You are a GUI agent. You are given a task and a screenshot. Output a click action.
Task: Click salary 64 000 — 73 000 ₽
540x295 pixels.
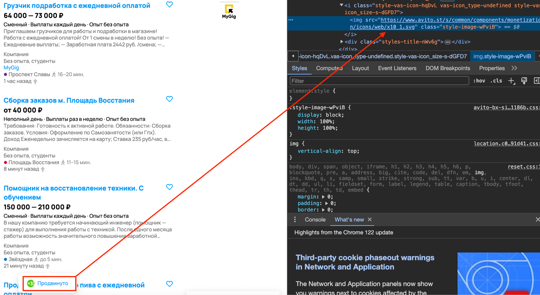(x=33, y=16)
